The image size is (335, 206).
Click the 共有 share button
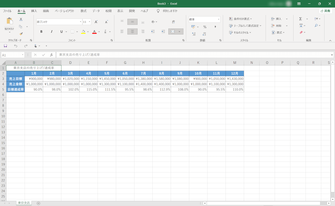325,11
